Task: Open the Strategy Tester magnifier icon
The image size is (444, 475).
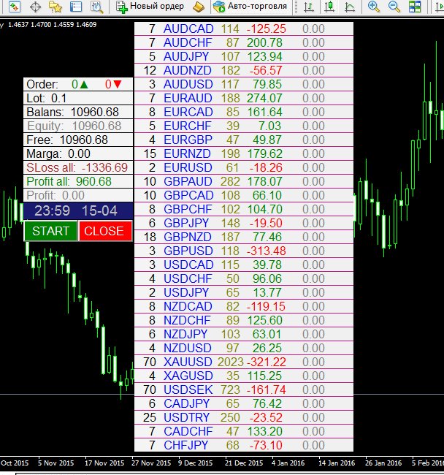Action: (x=97, y=7)
